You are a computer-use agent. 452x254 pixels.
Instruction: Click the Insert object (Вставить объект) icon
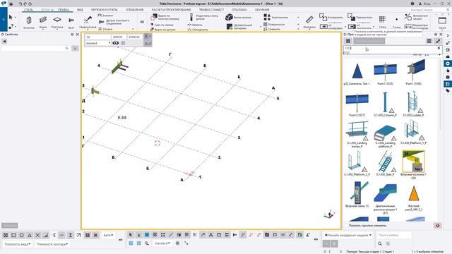click(408, 17)
